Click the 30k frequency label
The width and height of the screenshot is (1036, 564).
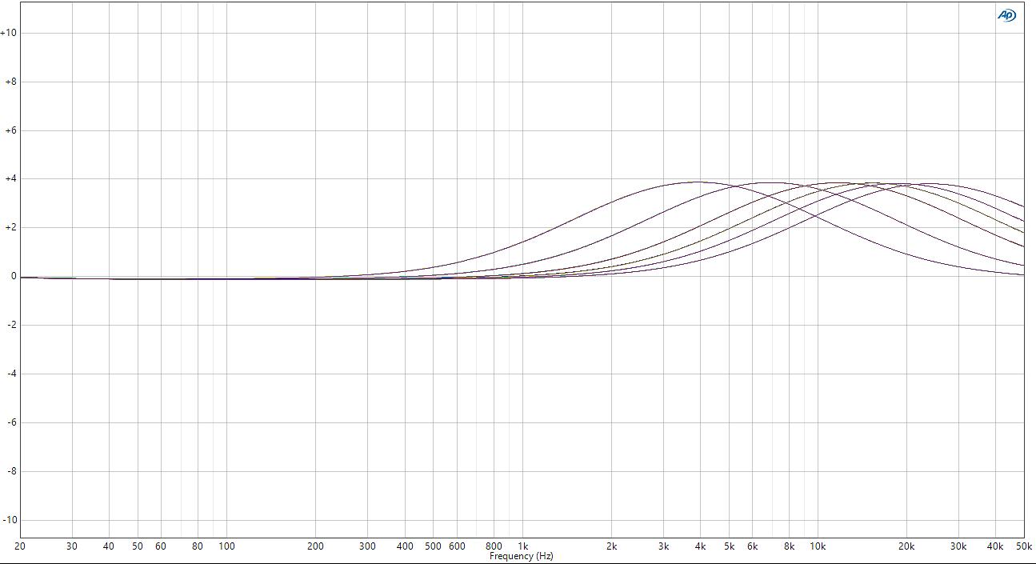(x=958, y=546)
